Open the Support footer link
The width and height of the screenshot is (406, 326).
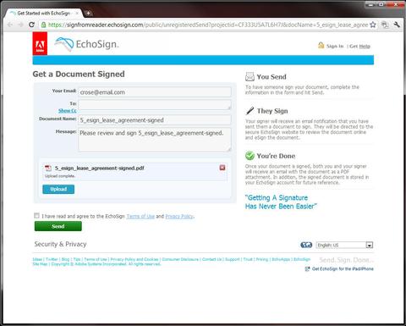[233, 259]
